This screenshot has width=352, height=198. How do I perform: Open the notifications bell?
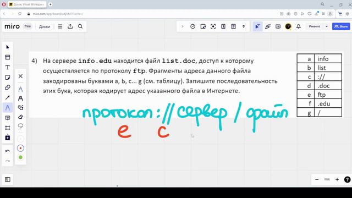point(299,26)
